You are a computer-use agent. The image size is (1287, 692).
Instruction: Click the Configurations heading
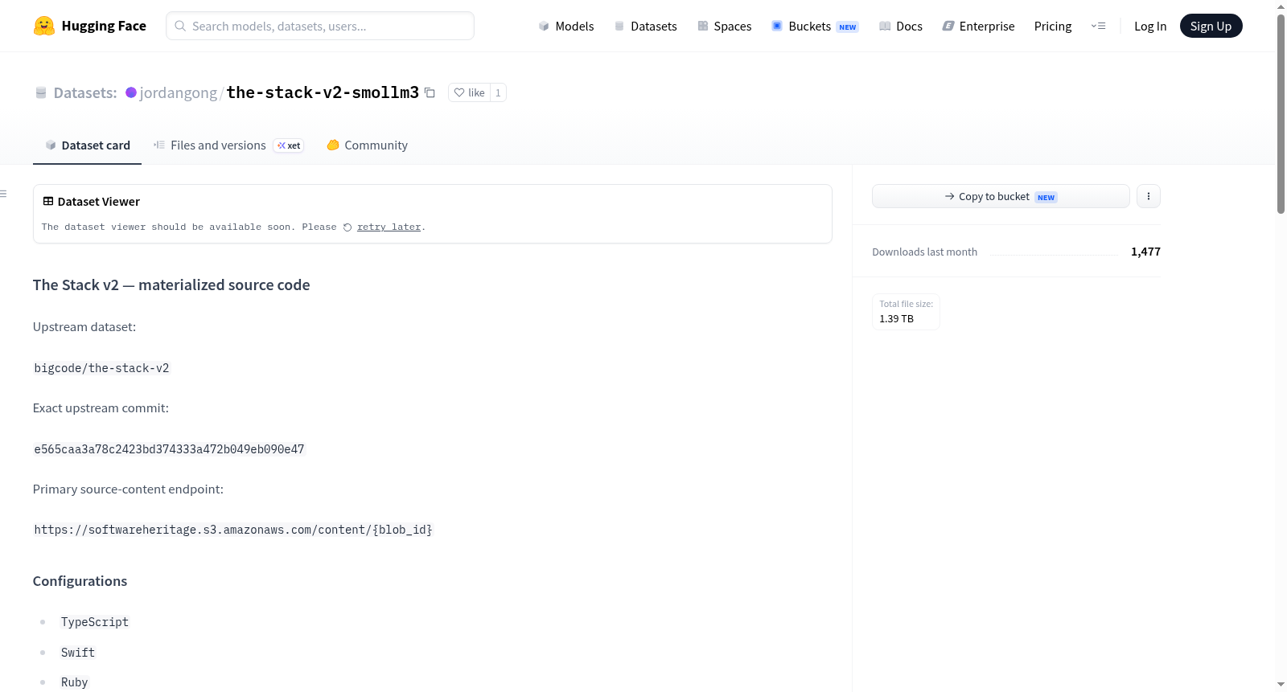[x=80, y=581]
